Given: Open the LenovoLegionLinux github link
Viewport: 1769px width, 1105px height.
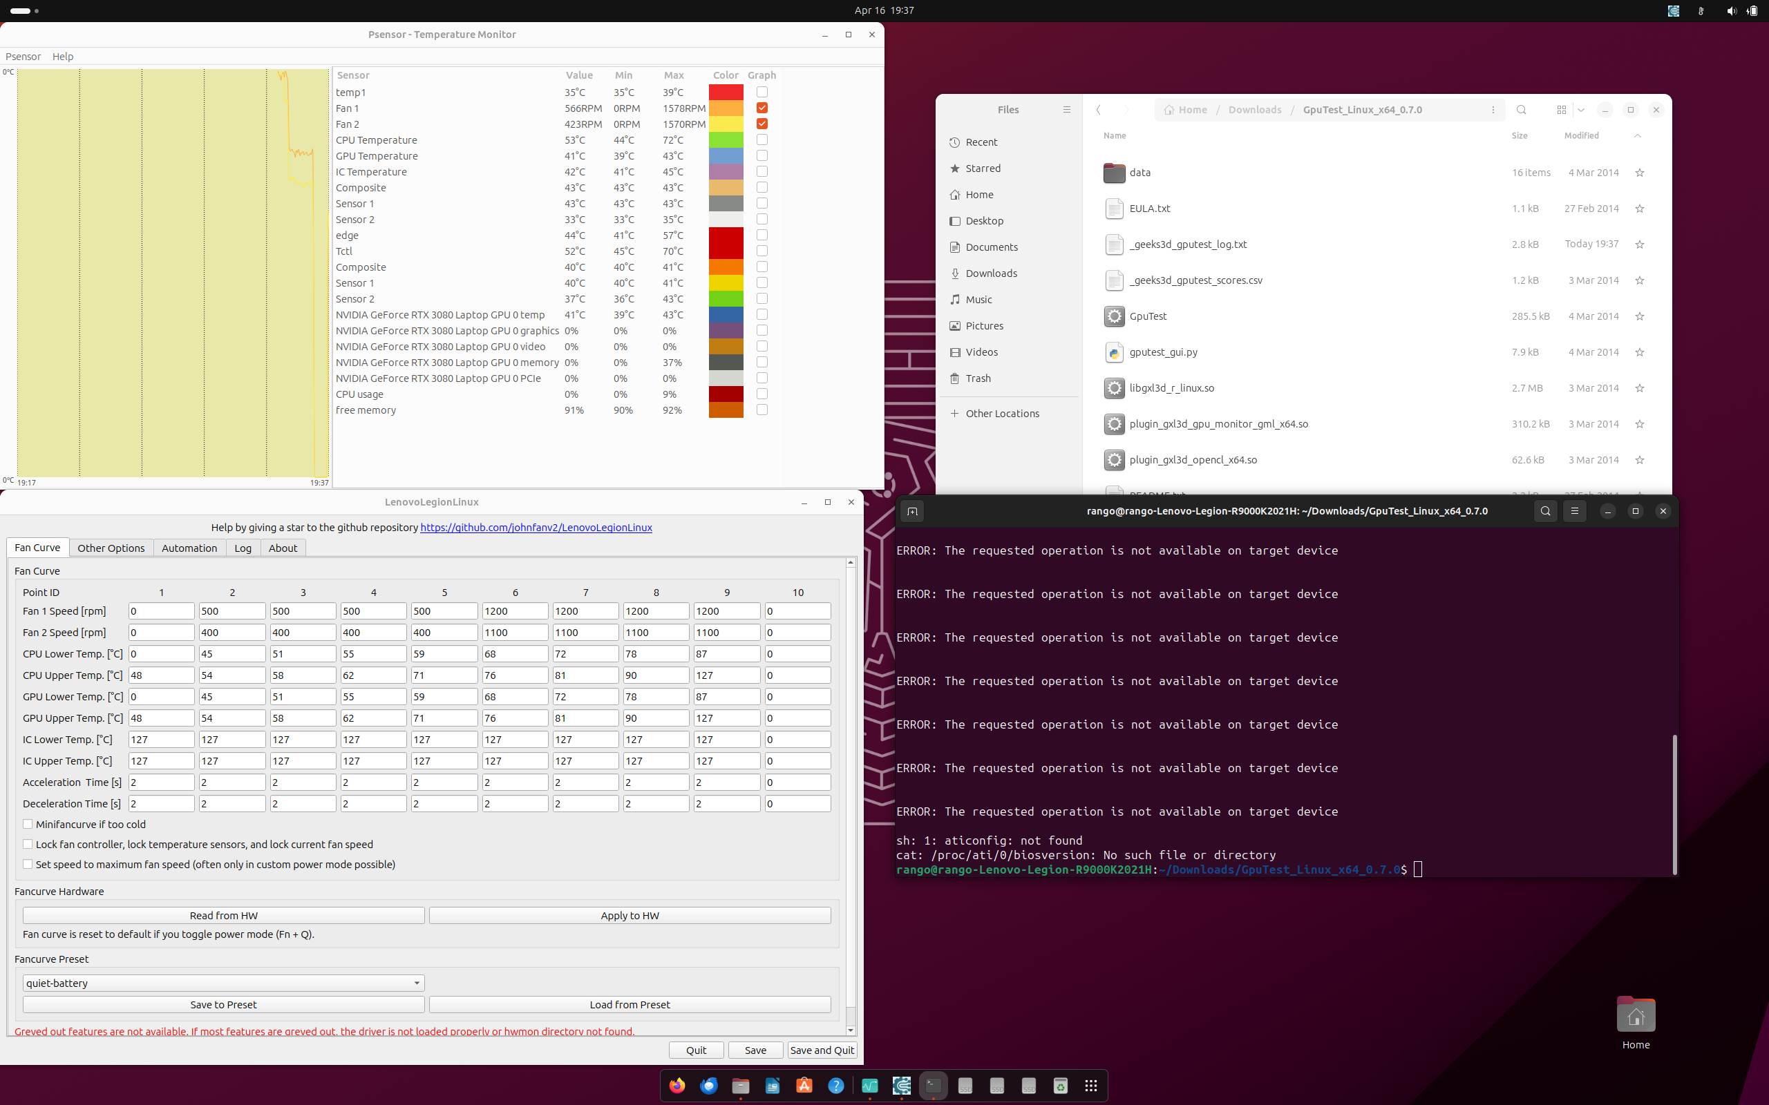Looking at the screenshot, I should point(536,528).
